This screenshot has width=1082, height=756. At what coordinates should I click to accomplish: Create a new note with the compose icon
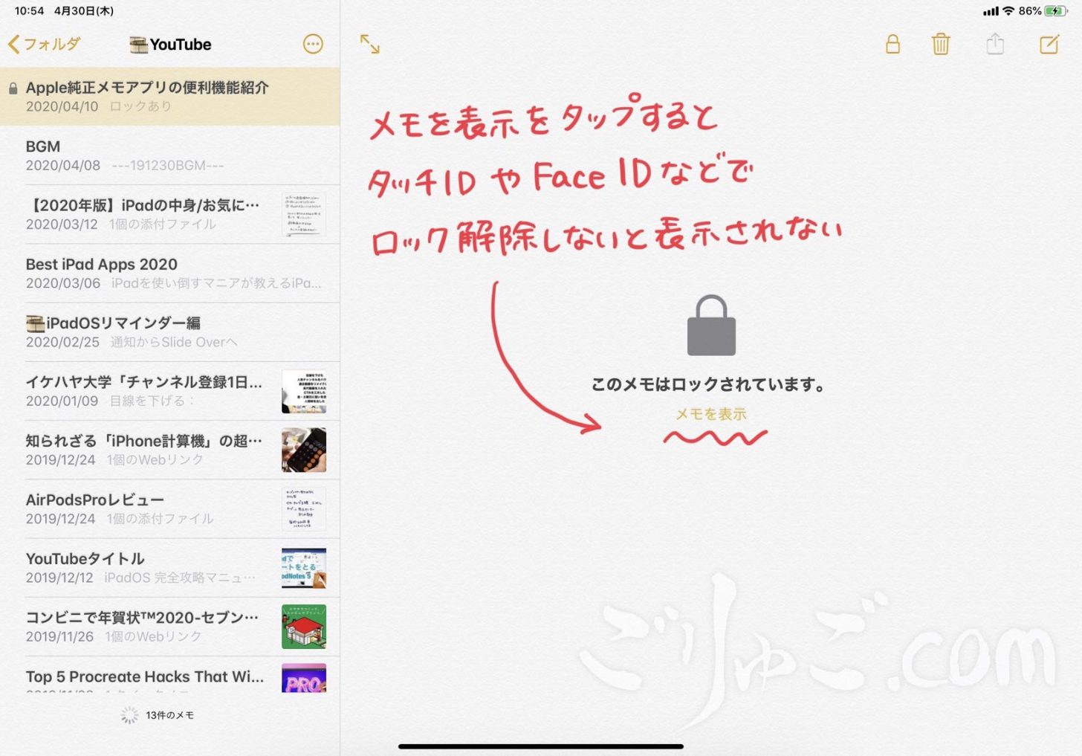pos(1049,45)
